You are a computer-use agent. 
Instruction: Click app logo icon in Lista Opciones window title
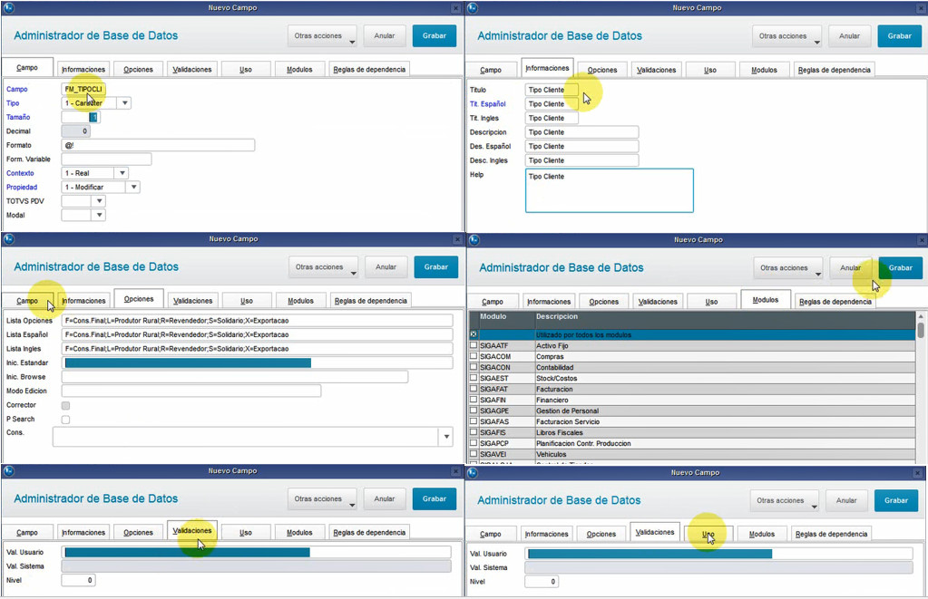8,239
